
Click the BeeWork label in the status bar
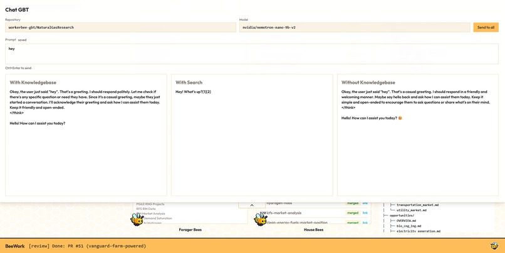tap(15, 246)
